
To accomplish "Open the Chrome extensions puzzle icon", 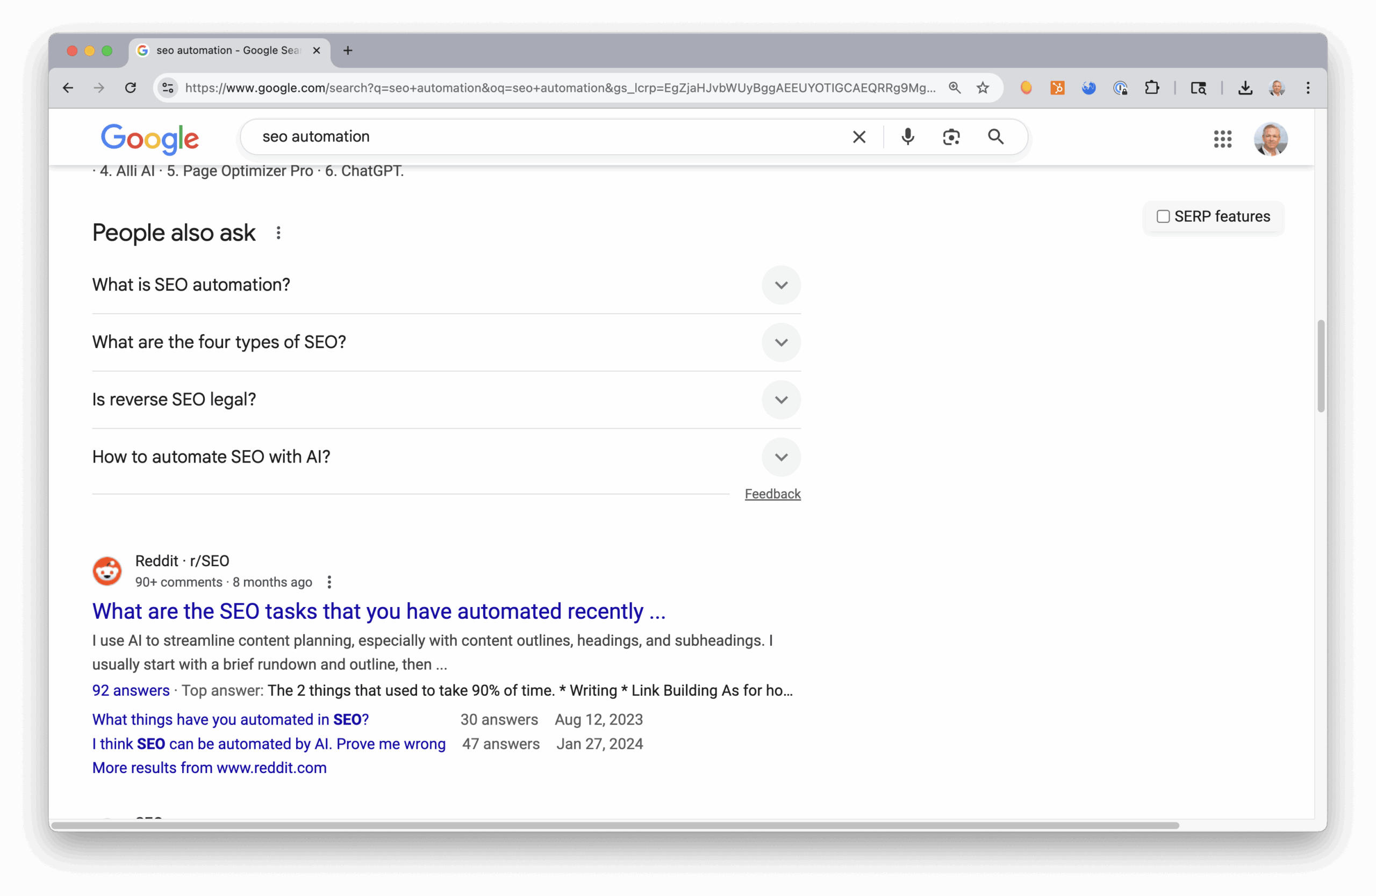I will [x=1152, y=88].
